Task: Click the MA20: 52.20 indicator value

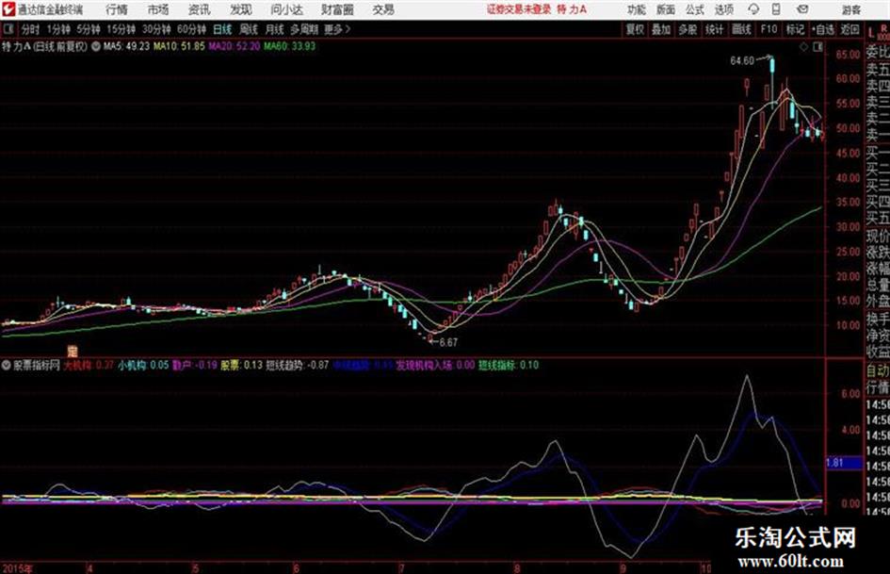Action: (x=234, y=46)
